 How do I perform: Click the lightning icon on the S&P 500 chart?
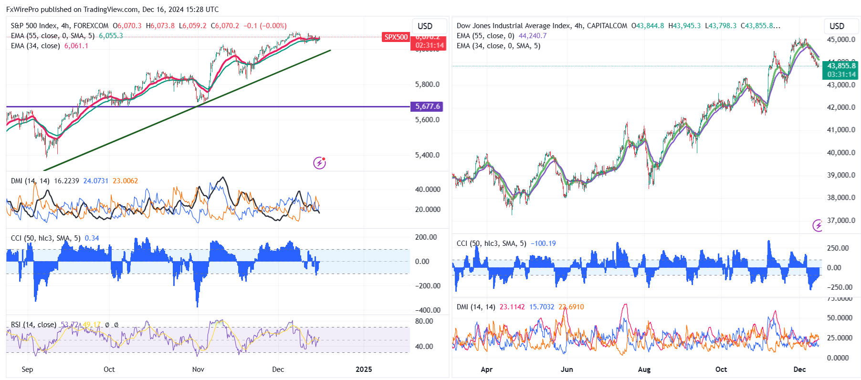point(319,163)
